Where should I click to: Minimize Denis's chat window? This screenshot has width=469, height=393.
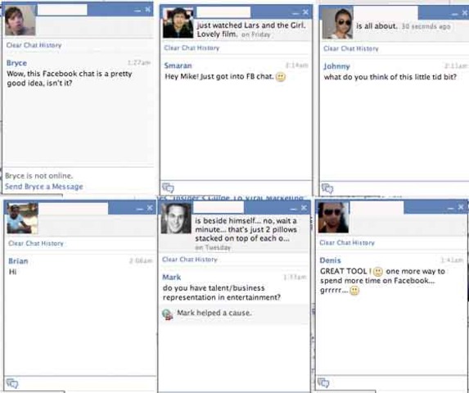451,207
